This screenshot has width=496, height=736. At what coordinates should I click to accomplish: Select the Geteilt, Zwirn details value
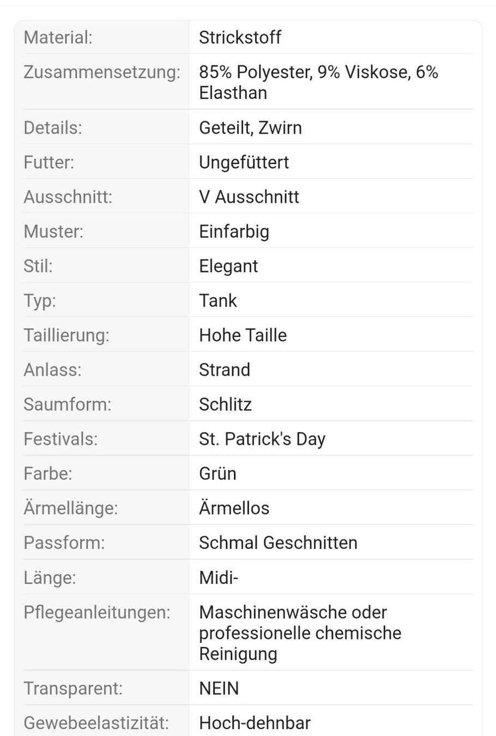pos(250,128)
